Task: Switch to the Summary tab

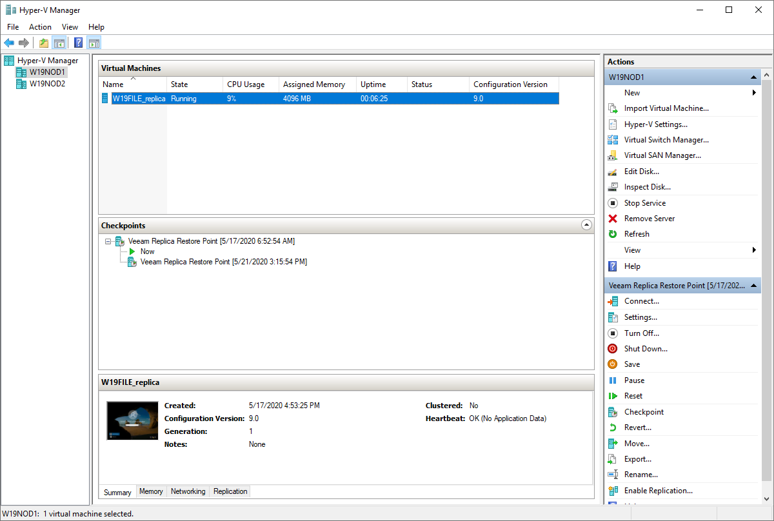Action: coord(117,492)
